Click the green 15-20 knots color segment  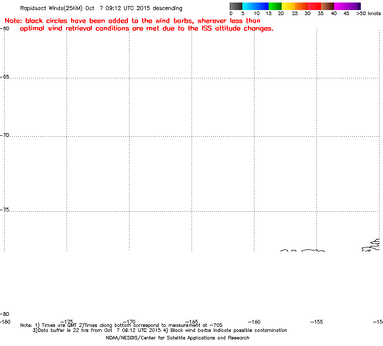pyautogui.click(x=275, y=6)
